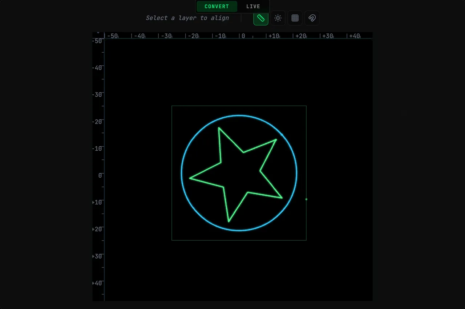Switch to the CONVERT tab
The width and height of the screenshot is (465, 309).
coord(217,7)
